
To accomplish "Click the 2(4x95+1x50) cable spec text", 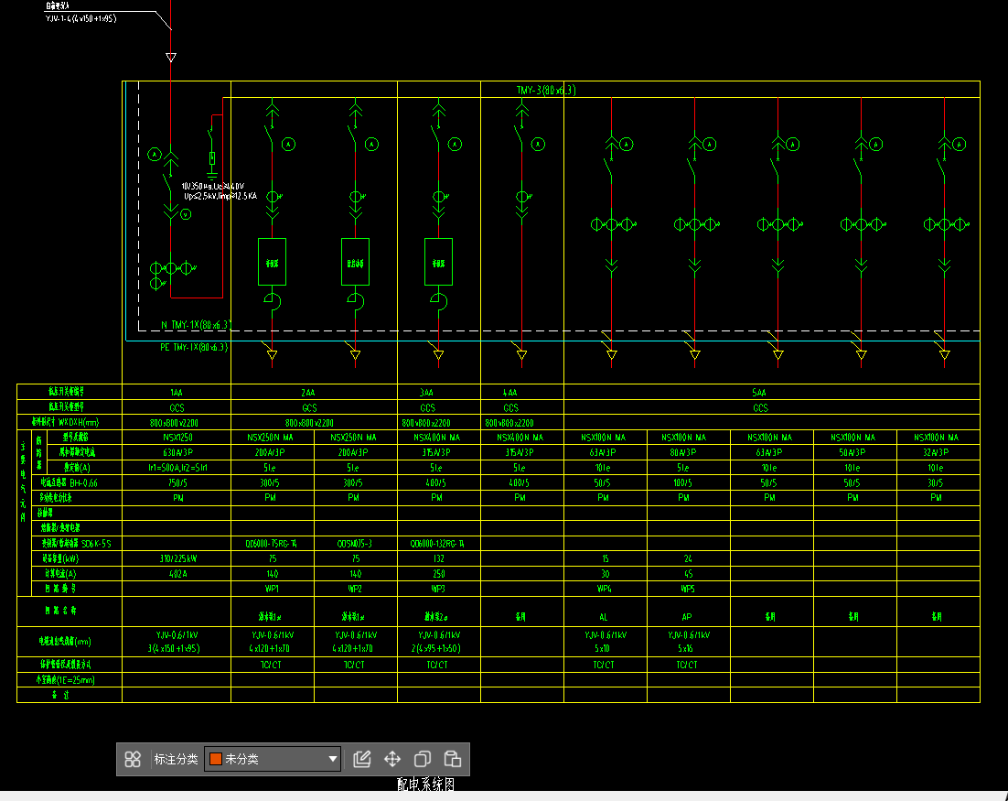I will coord(436,648).
